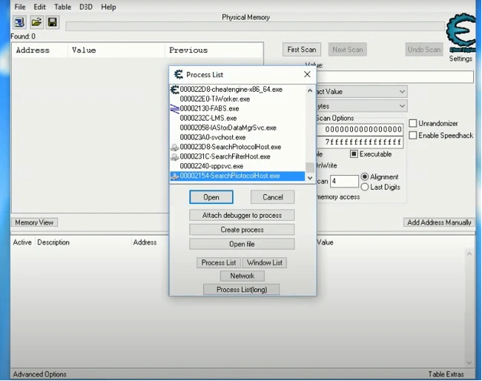Select SearchFilterHost.exe in process list

(225, 156)
